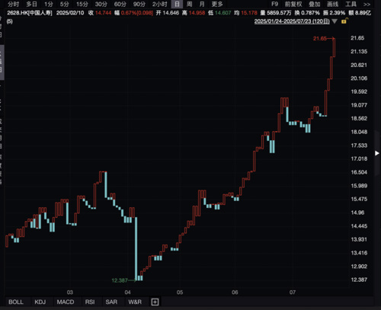Show more toolbar options via >> chevron

(367, 5)
